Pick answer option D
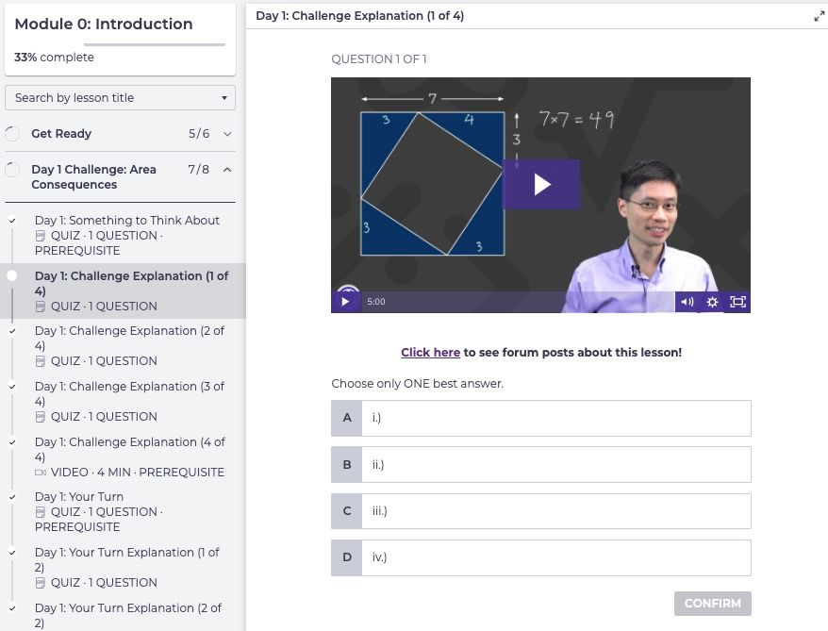The width and height of the screenshot is (828, 631). pyautogui.click(x=540, y=557)
